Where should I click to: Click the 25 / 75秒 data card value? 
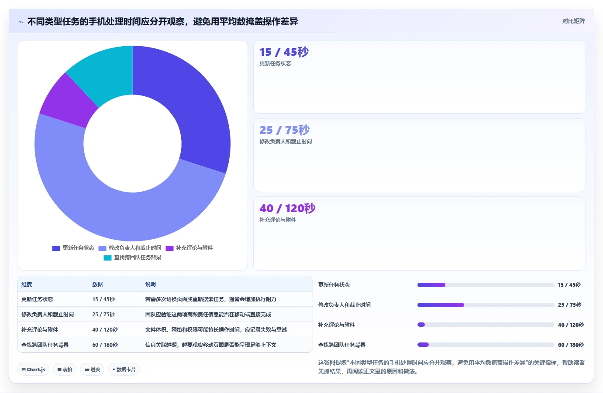[285, 130]
